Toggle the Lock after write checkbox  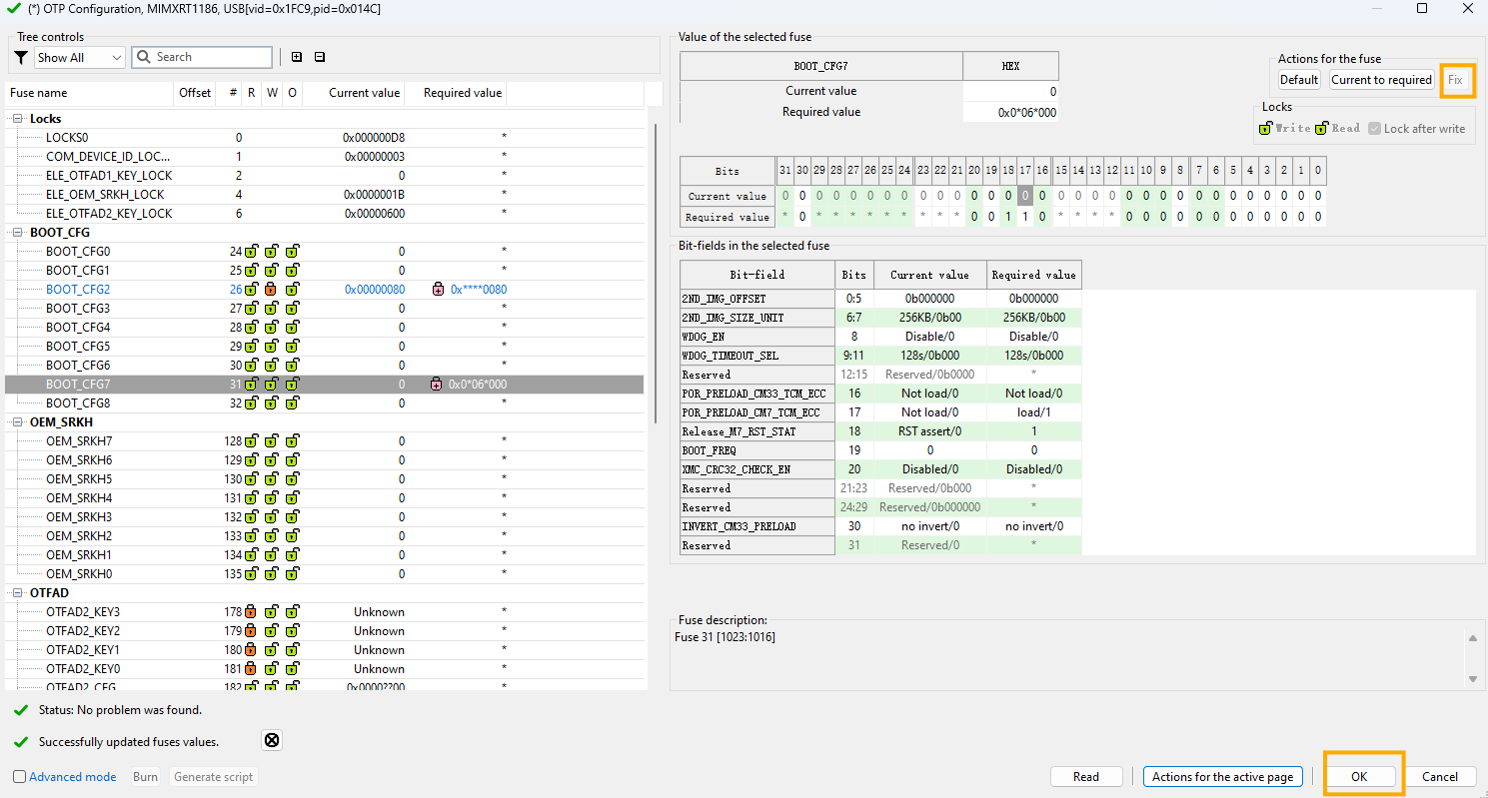[1375, 129]
